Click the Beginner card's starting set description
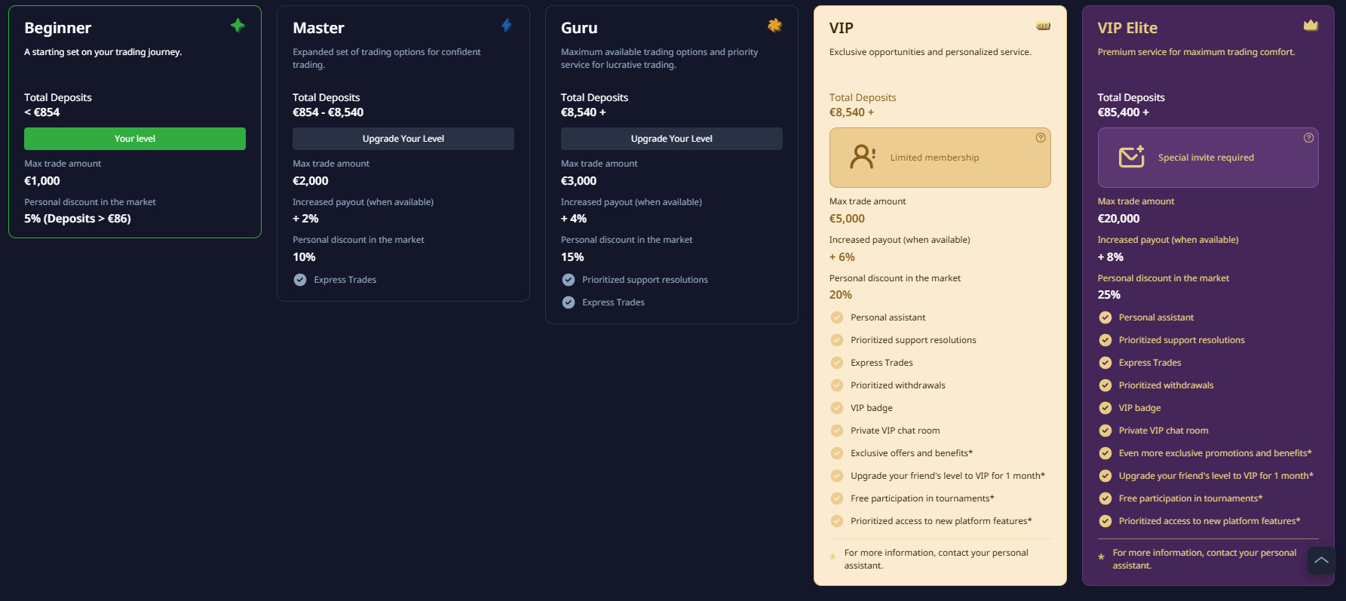 tap(103, 52)
